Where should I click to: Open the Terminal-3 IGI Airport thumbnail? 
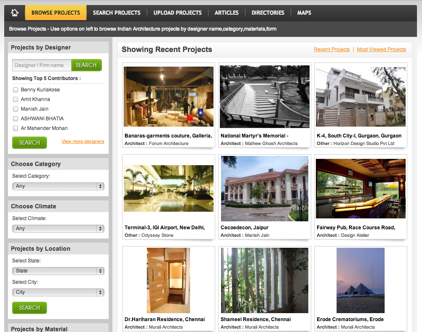tap(169, 188)
